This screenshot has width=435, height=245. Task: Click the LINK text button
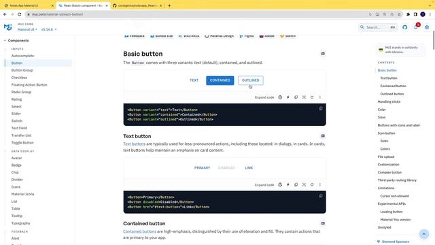[249, 168]
